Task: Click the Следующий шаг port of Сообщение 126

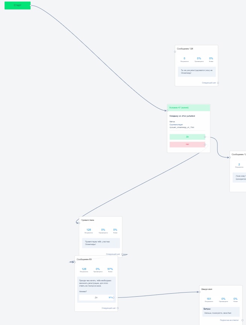Action: coord(218,83)
